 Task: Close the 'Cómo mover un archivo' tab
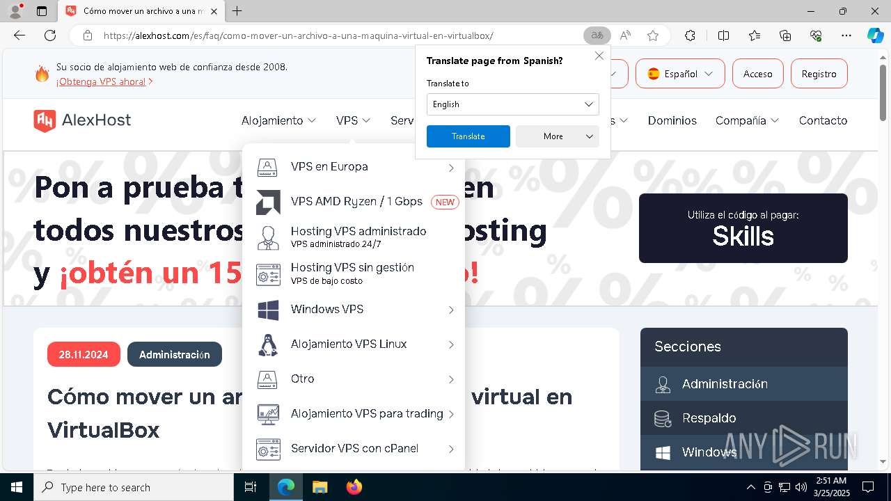click(214, 11)
